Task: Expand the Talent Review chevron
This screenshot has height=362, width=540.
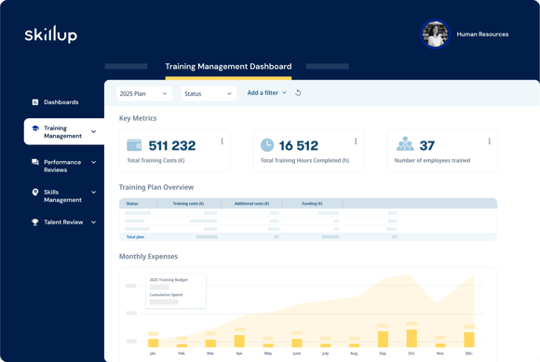Action: (93, 222)
